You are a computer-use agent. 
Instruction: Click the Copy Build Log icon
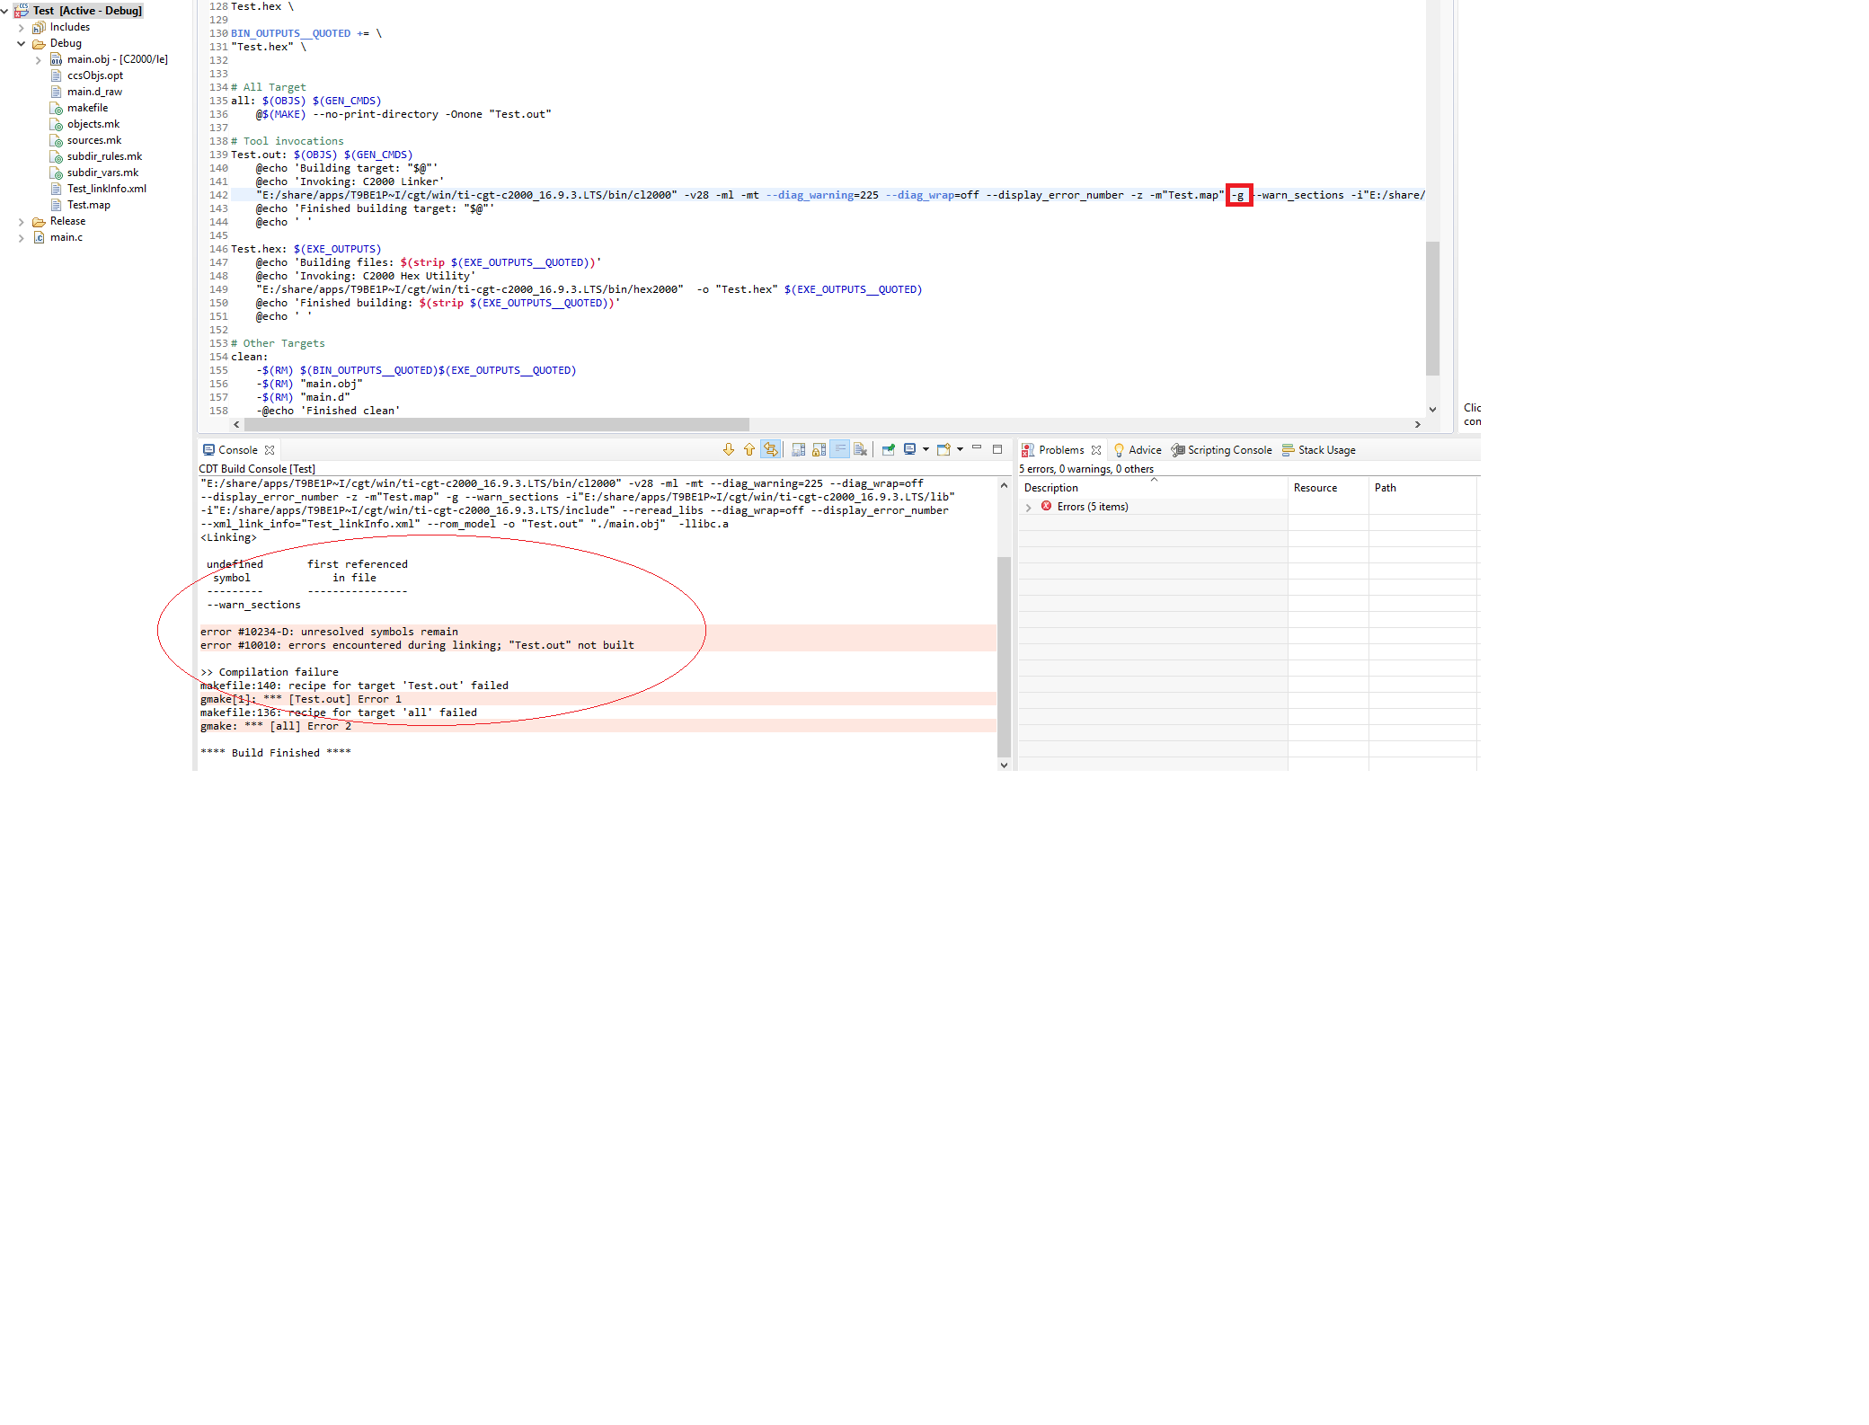pos(798,449)
